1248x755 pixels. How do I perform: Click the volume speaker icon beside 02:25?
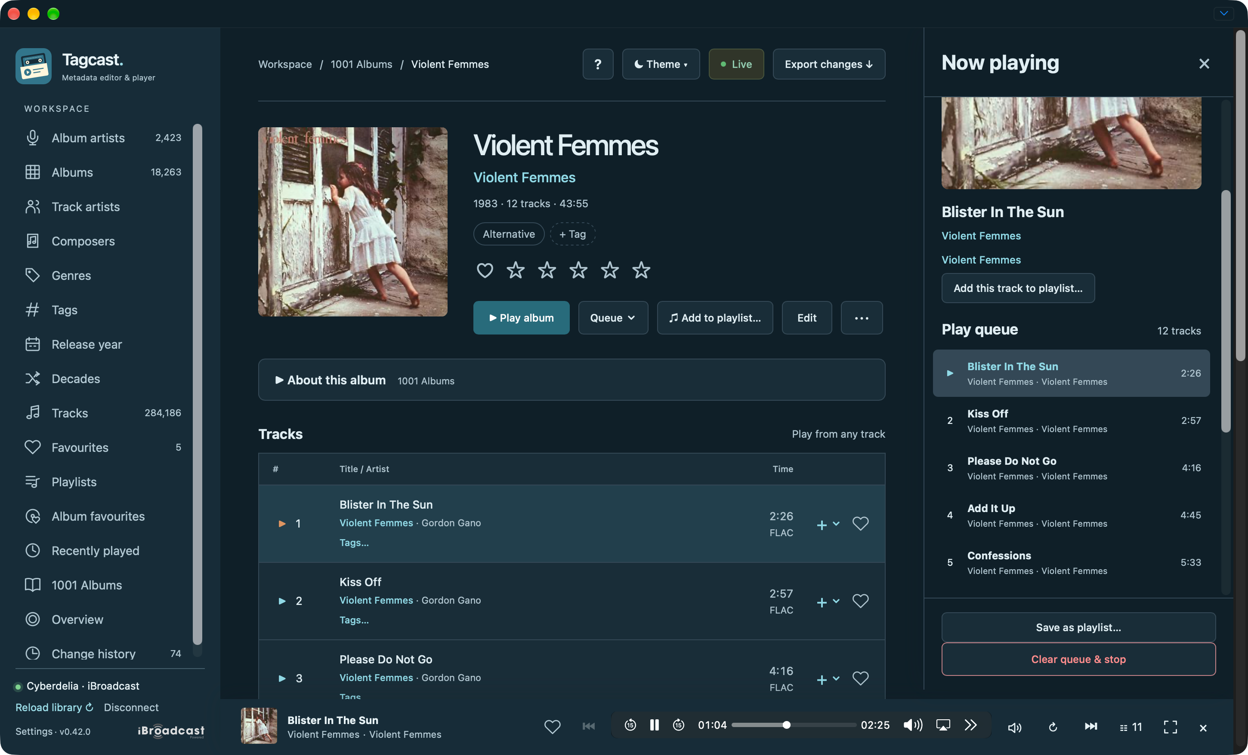click(913, 725)
